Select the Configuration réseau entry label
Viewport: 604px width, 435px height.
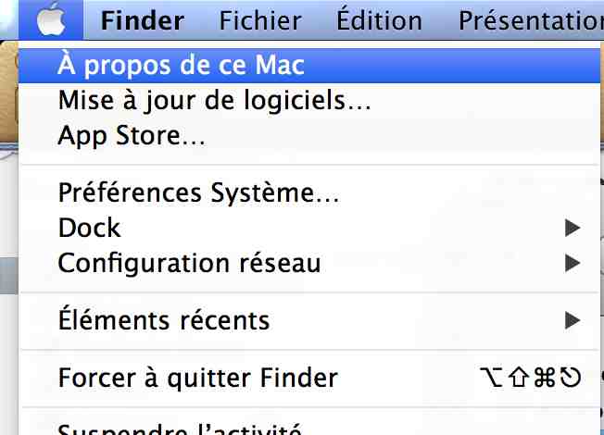189,263
